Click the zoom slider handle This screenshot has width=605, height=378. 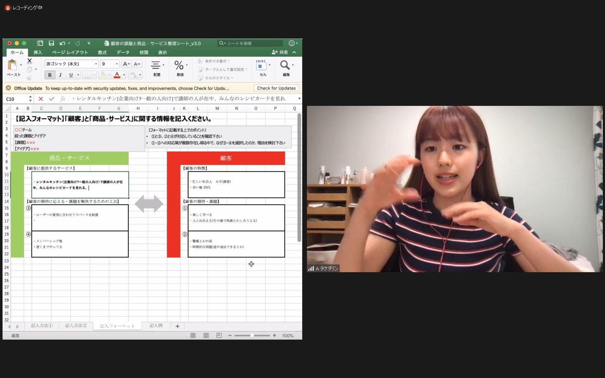pyautogui.click(x=252, y=335)
